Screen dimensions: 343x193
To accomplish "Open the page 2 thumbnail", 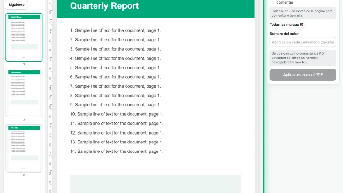I will 24,93.
